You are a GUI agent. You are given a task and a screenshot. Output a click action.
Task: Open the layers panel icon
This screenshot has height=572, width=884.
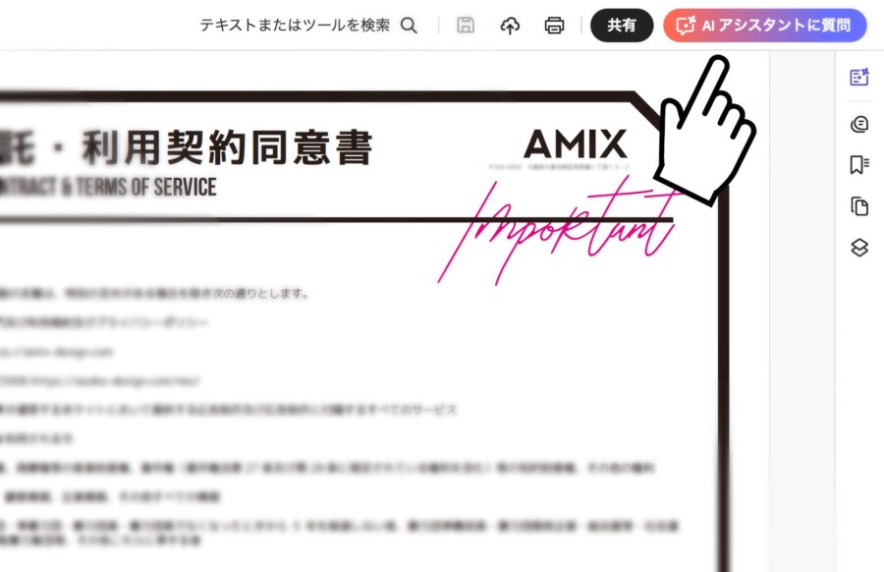coord(859,248)
